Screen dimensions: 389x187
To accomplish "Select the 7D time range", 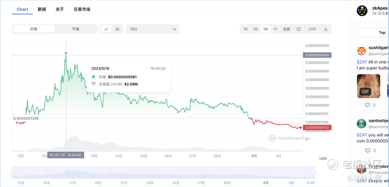I will (x=255, y=29).
